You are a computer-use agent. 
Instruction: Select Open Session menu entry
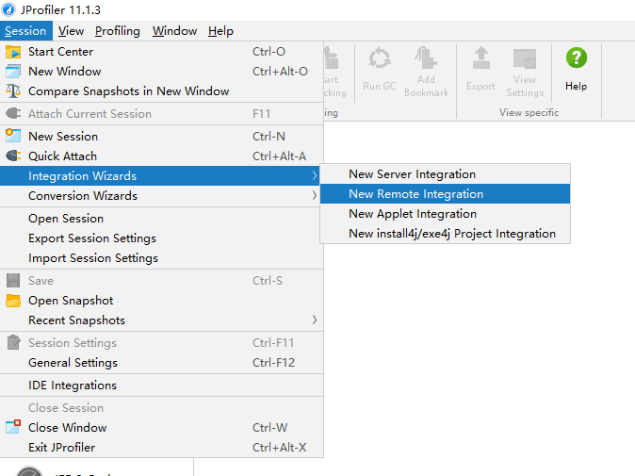pyautogui.click(x=162, y=219)
